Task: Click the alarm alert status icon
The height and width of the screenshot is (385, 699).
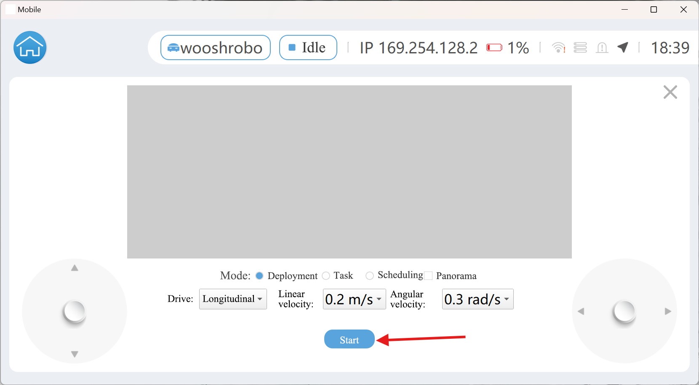Action: click(x=602, y=47)
